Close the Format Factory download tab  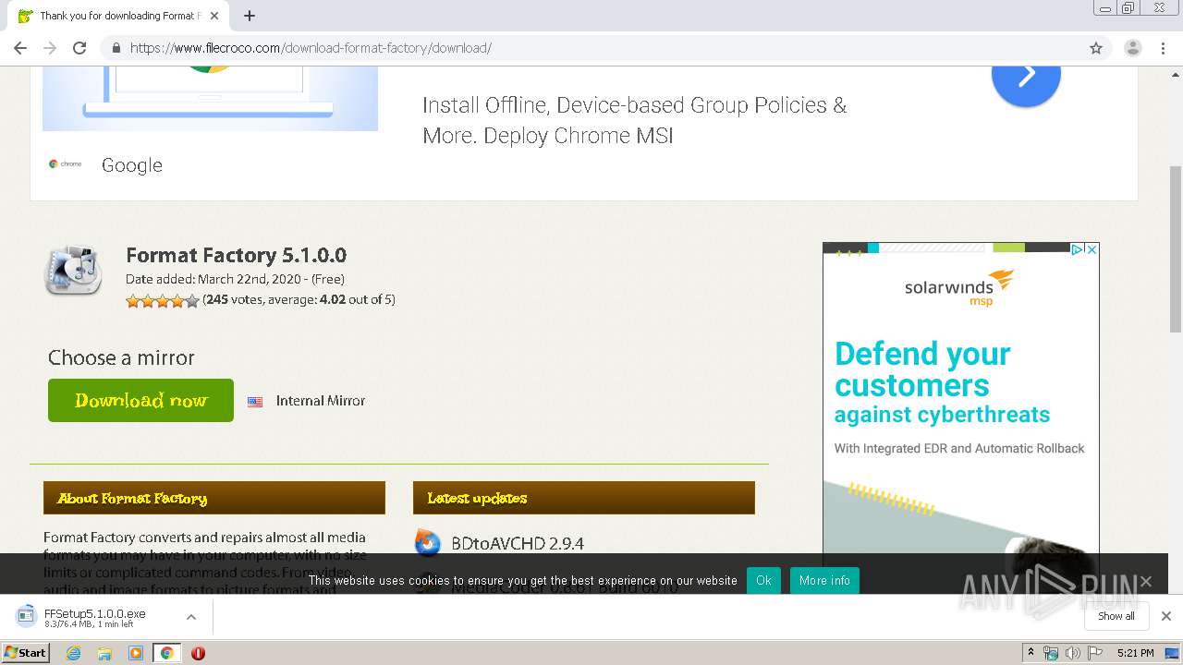point(214,16)
